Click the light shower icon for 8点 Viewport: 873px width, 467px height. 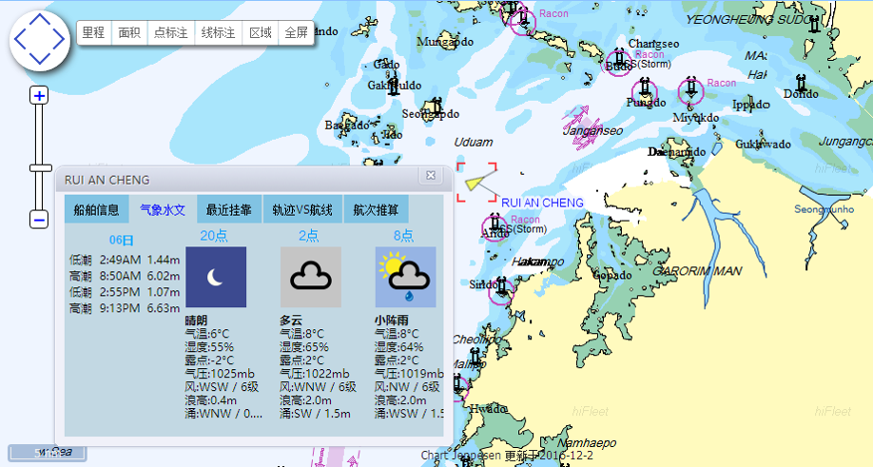coord(405,277)
